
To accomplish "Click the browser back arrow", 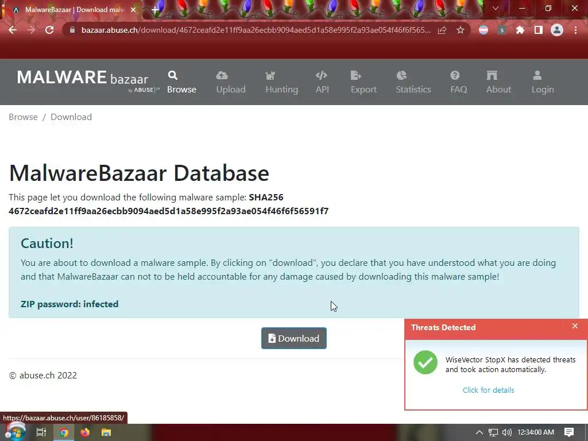I will [13, 30].
